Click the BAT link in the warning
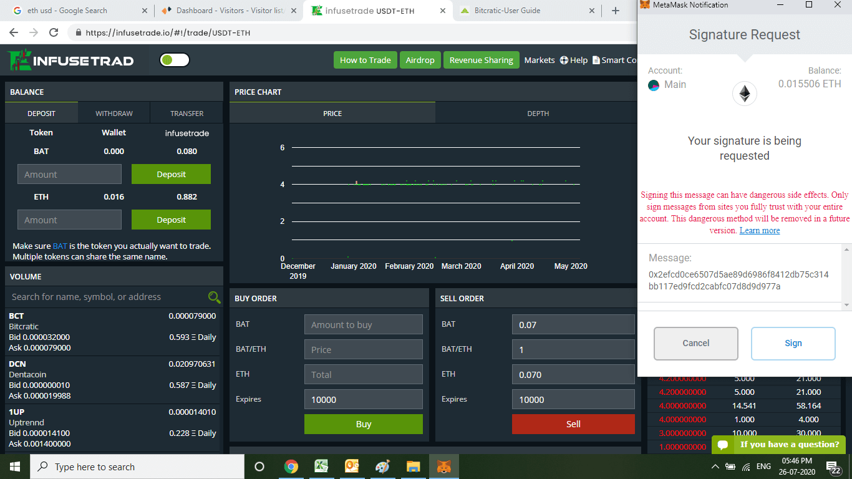 click(60, 246)
